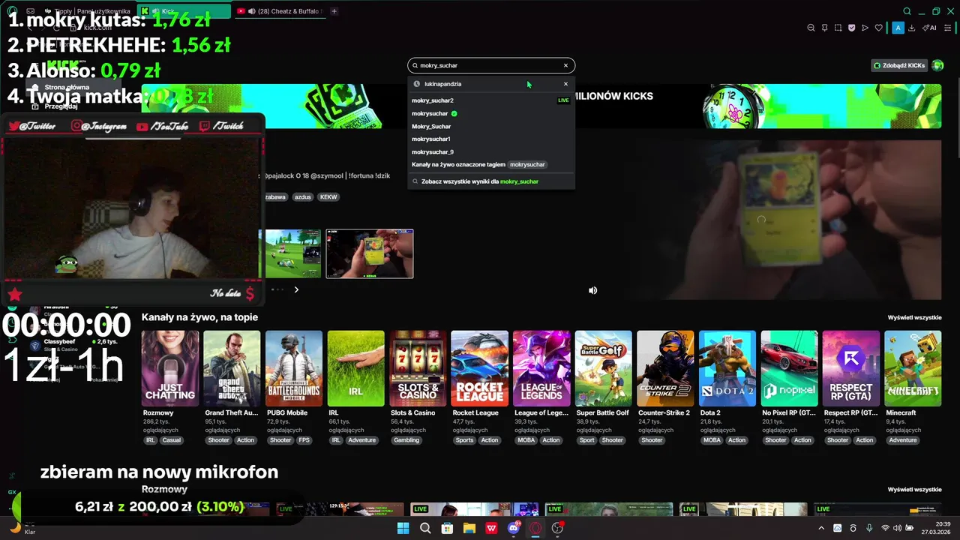Mute the featured stream with speaker icon
Image resolution: width=960 pixels, height=540 pixels.
coord(592,290)
